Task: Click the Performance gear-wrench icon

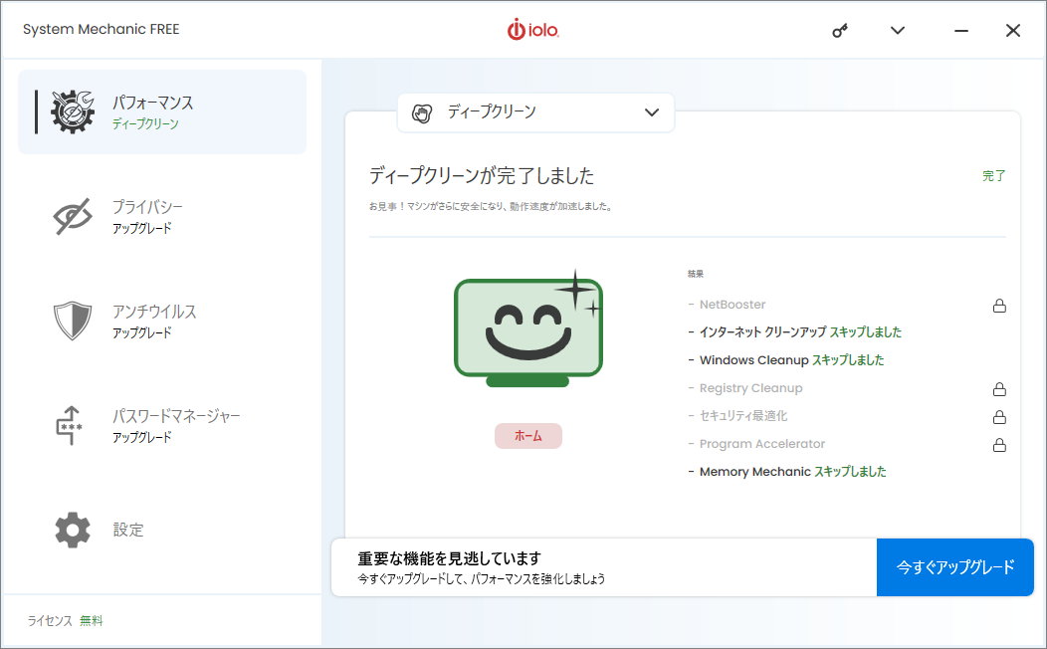Action: [73, 112]
